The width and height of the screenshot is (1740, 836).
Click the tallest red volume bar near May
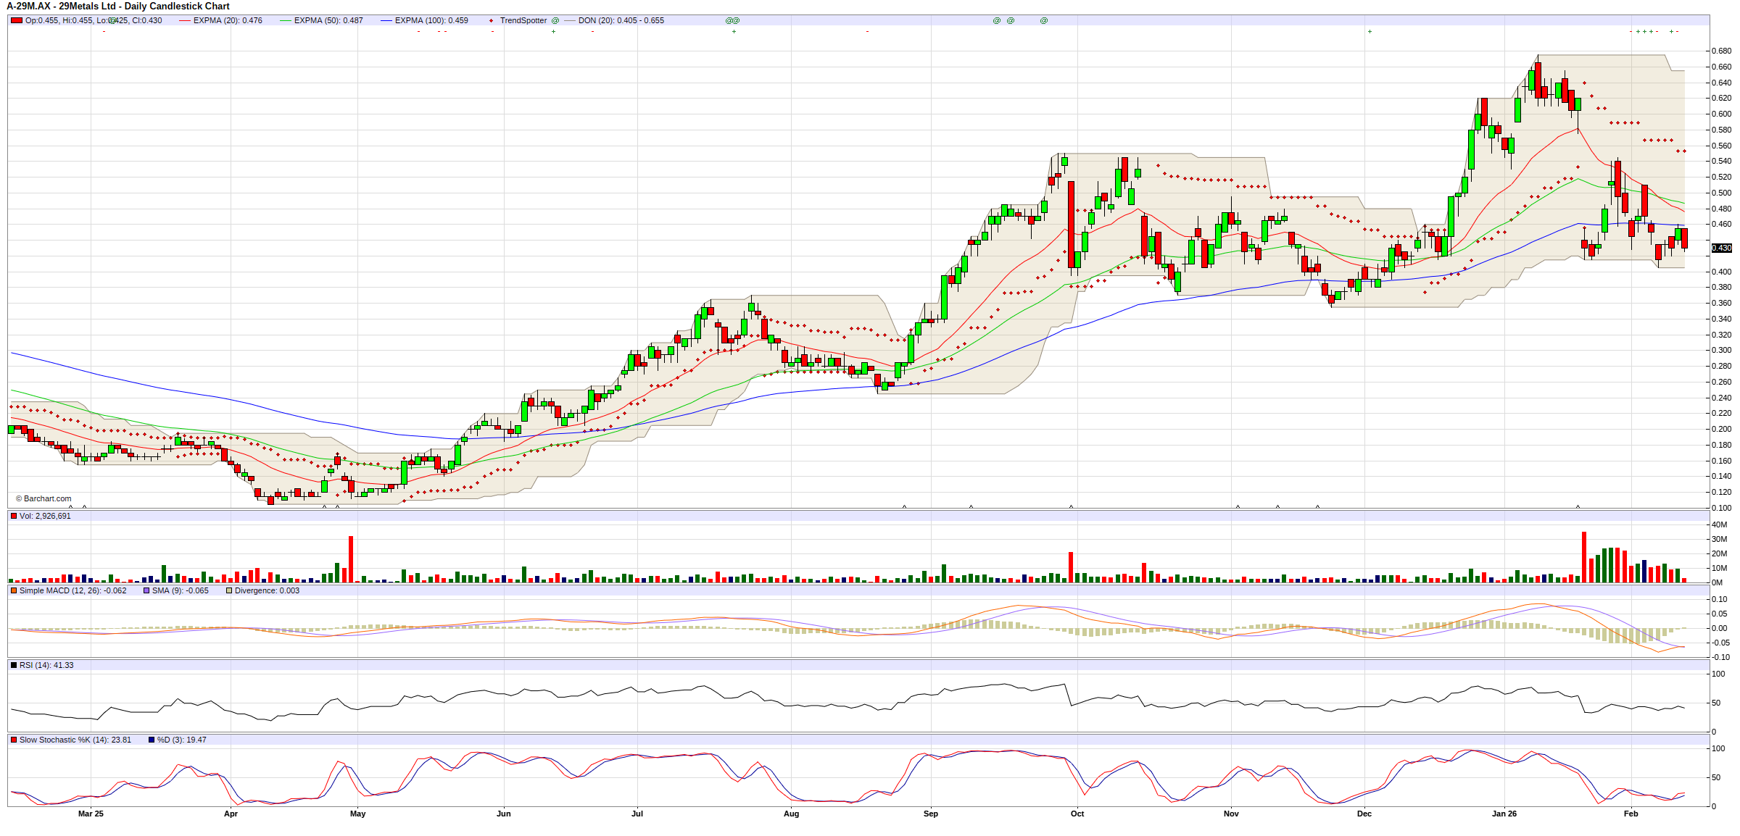click(351, 559)
